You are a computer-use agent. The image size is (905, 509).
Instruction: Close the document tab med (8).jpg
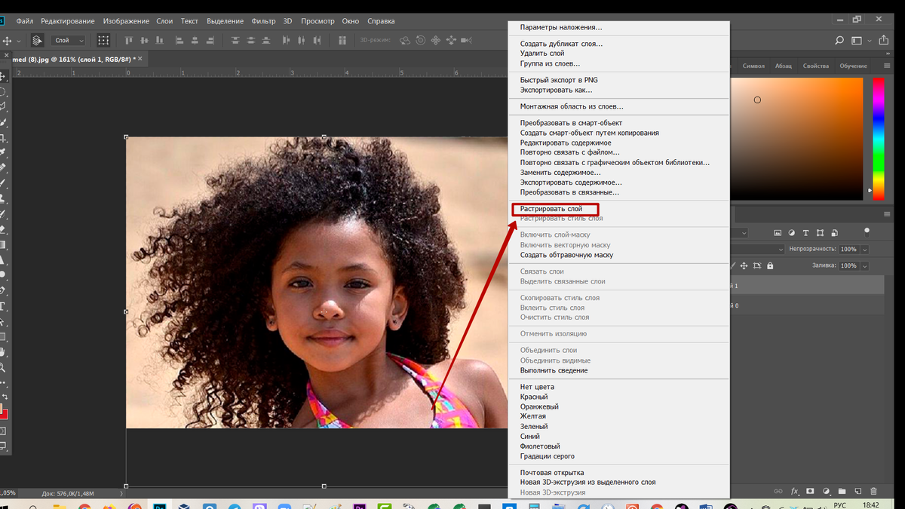[140, 59]
